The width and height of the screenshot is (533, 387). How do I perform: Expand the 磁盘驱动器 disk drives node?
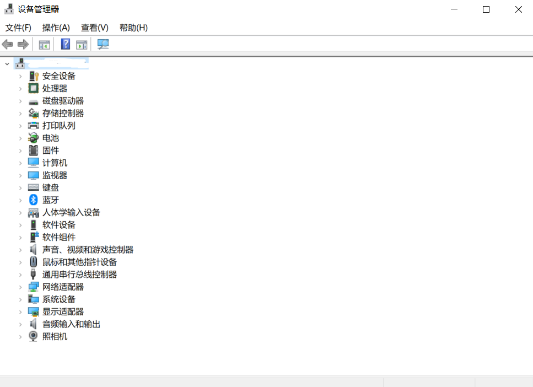click(x=20, y=101)
